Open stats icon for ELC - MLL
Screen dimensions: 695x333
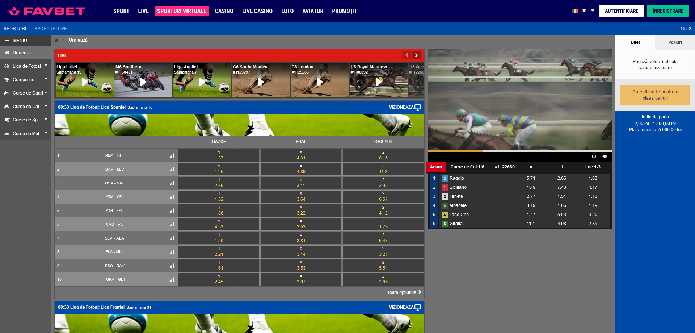click(172, 252)
